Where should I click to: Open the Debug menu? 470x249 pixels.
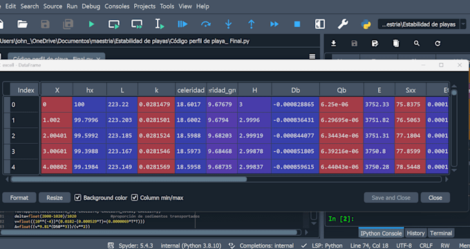[x=91, y=6]
